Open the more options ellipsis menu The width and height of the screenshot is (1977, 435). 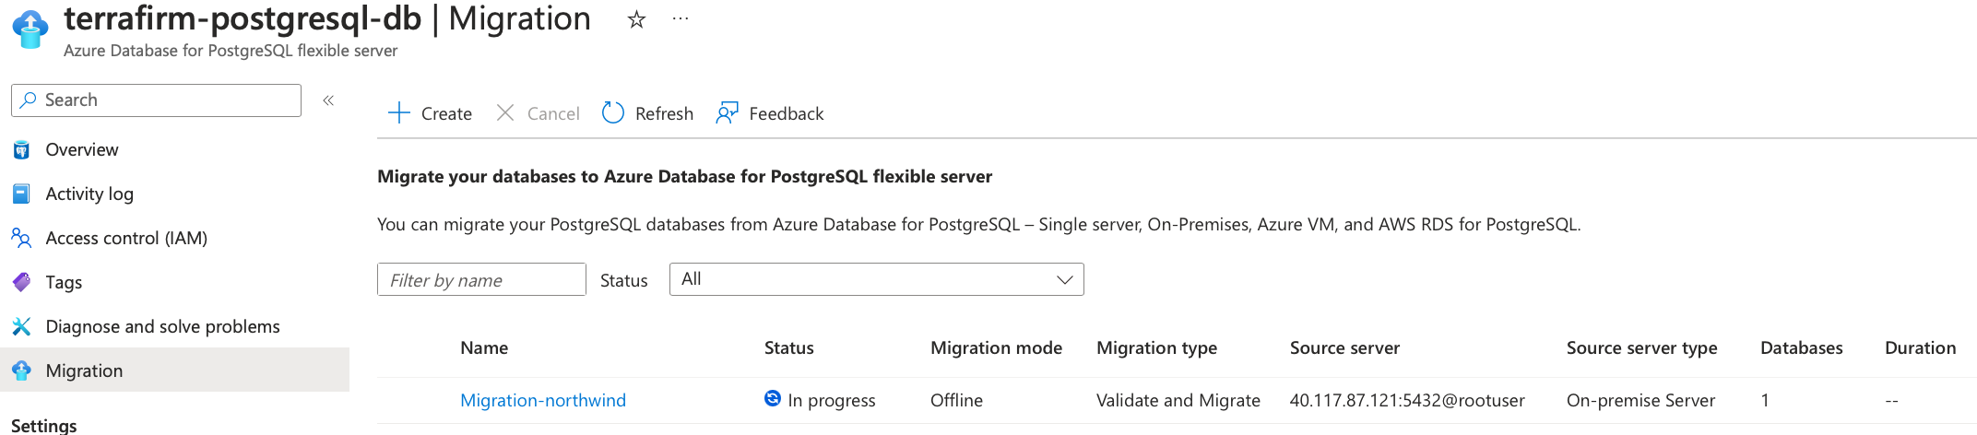pyautogui.click(x=681, y=19)
